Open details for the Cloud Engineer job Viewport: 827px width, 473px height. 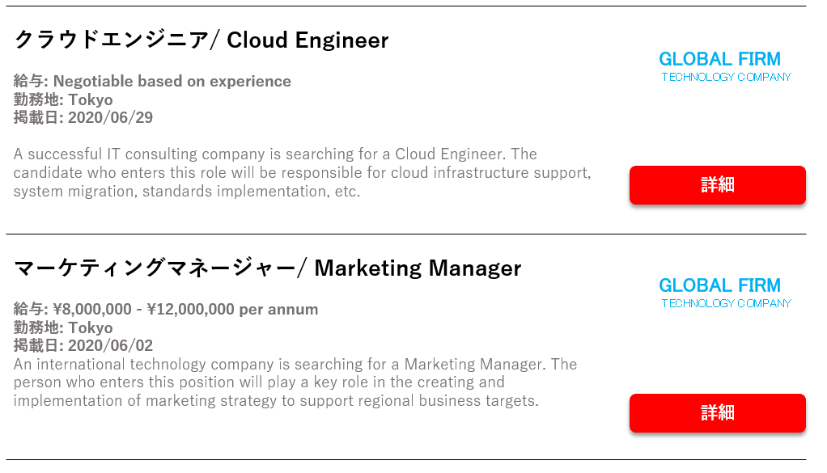pyautogui.click(x=717, y=185)
